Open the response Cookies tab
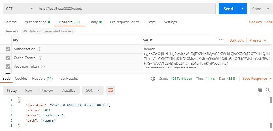Screen dimensions: 273x131 21,79
